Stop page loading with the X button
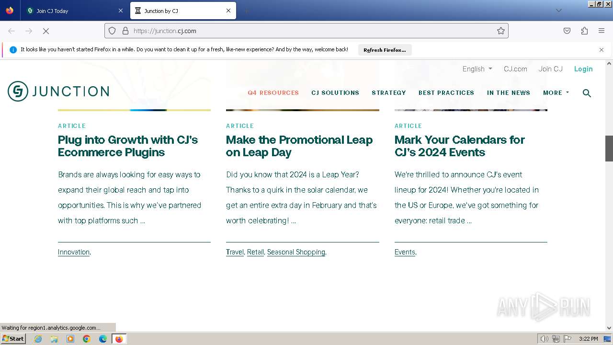The height and width of the screenshot is (345, 613). (46, 31)
